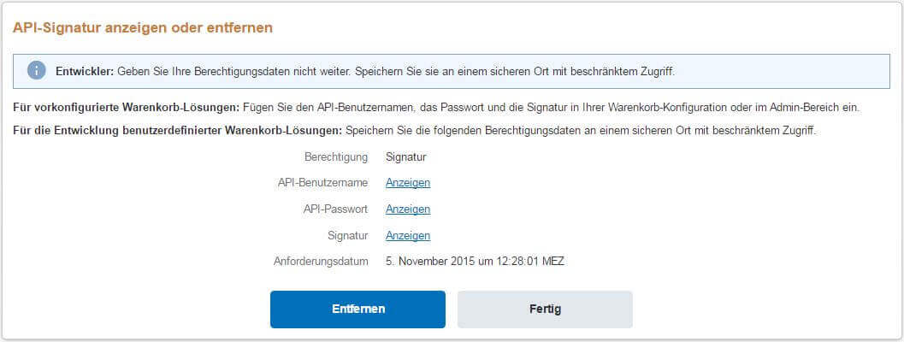904x342 pixels.
Task: Click bold text about benutzerdefinierter Warenkorb-Lösungen
Action: (x=178, y=130)
